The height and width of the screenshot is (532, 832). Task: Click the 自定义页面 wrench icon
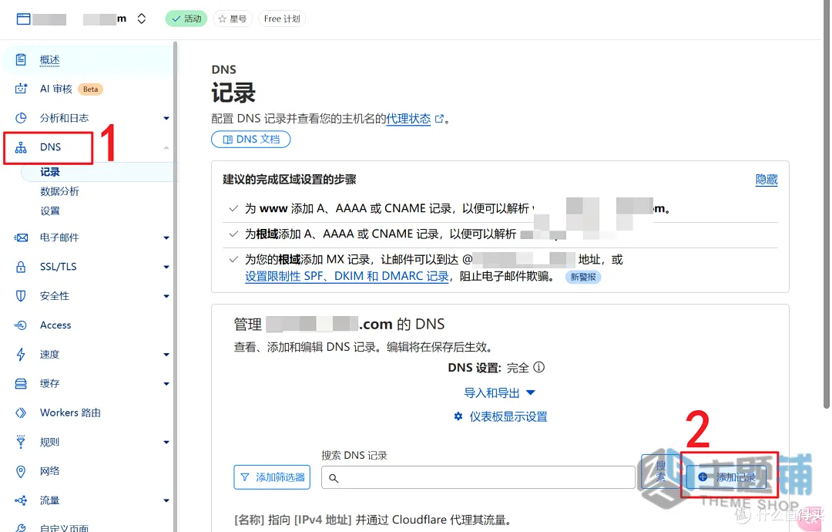pos(21,527)
